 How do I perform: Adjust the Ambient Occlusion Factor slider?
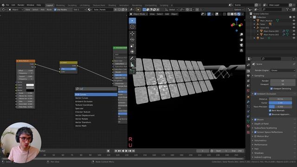pyautogui.click(x=280, y=103)
